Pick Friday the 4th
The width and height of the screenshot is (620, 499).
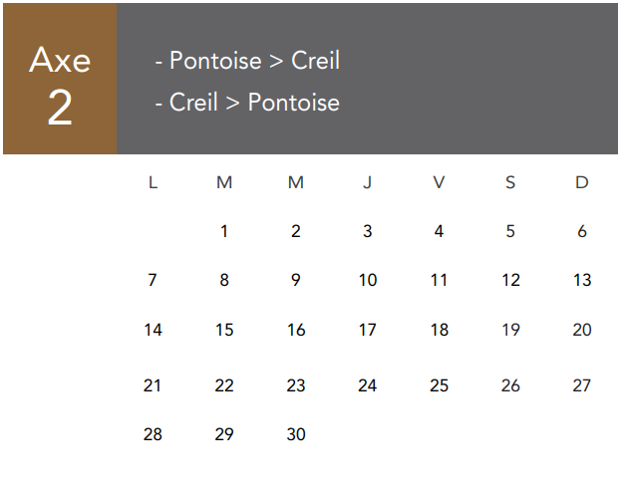(439, 231)
